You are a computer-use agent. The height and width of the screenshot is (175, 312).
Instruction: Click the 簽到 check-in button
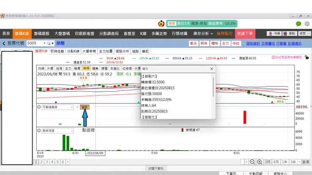coord(290,34)
